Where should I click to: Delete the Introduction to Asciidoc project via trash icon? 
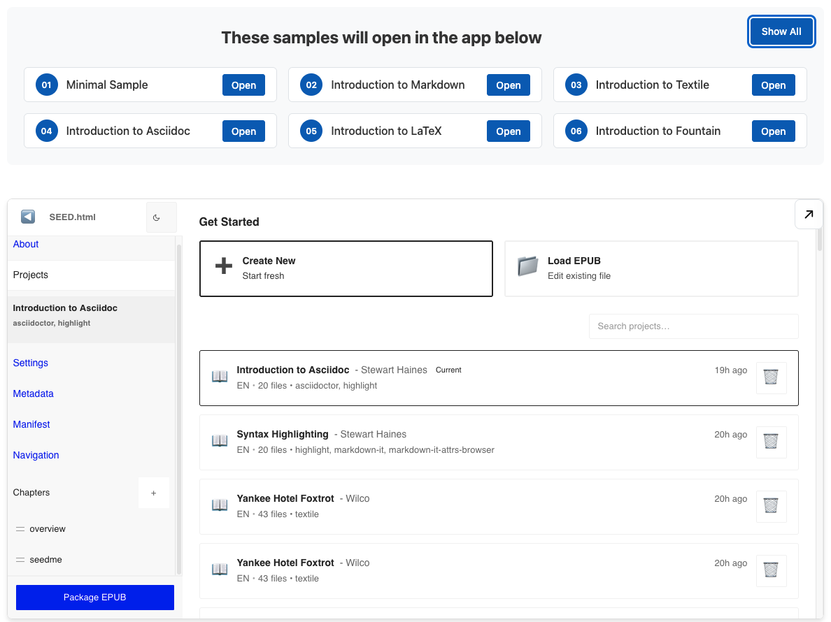pos(771,377)
